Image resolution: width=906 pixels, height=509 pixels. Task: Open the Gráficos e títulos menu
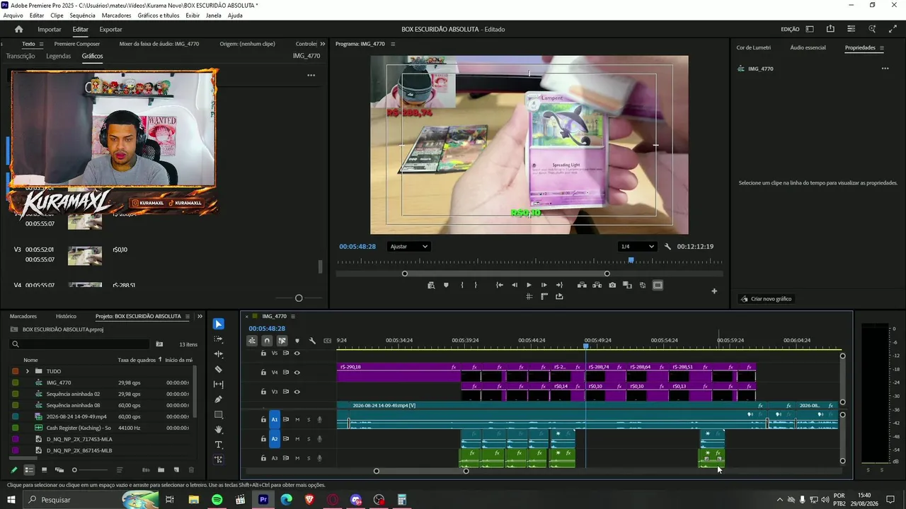coord(159,16)
